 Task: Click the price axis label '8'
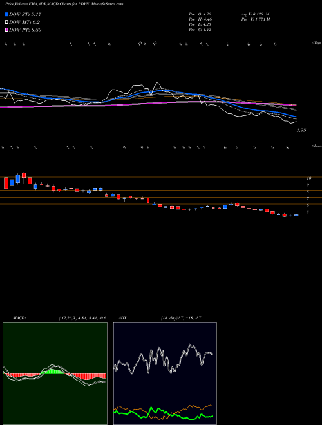(x=308, y=192)
